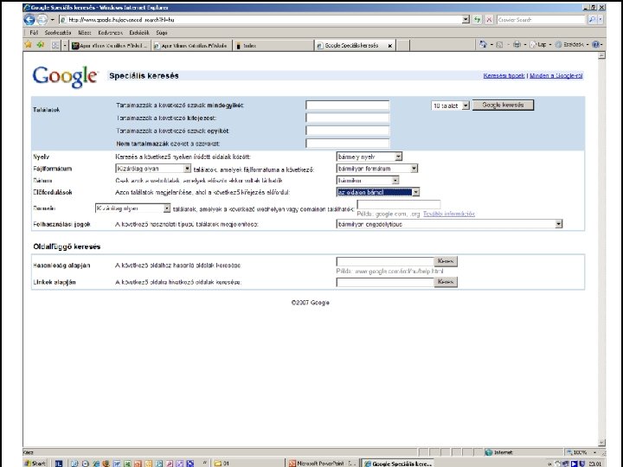
Task: Click the page scrollbar down arrow
Action: click(x=602, y=443)
